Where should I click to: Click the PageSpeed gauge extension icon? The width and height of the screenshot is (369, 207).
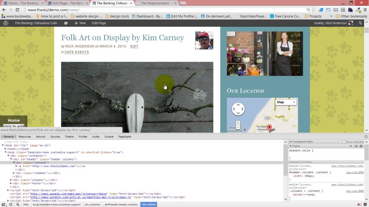point(351,10)
